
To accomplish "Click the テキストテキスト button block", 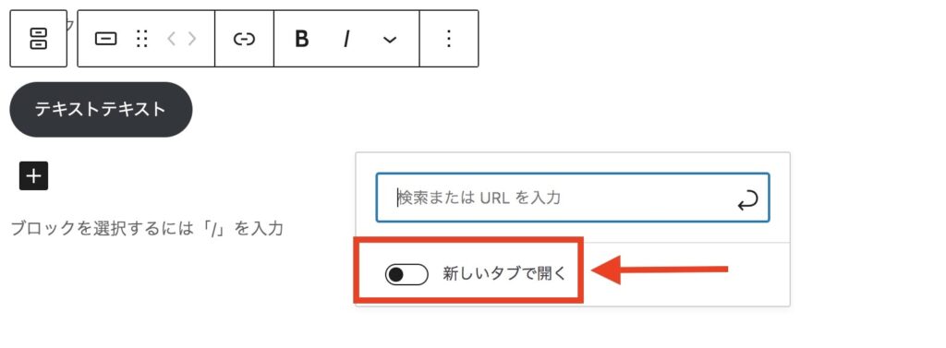I will [x=101, y=109].
